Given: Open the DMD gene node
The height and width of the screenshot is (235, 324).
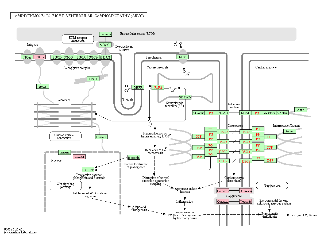Looking at the screenshot, I should [93, 79].
